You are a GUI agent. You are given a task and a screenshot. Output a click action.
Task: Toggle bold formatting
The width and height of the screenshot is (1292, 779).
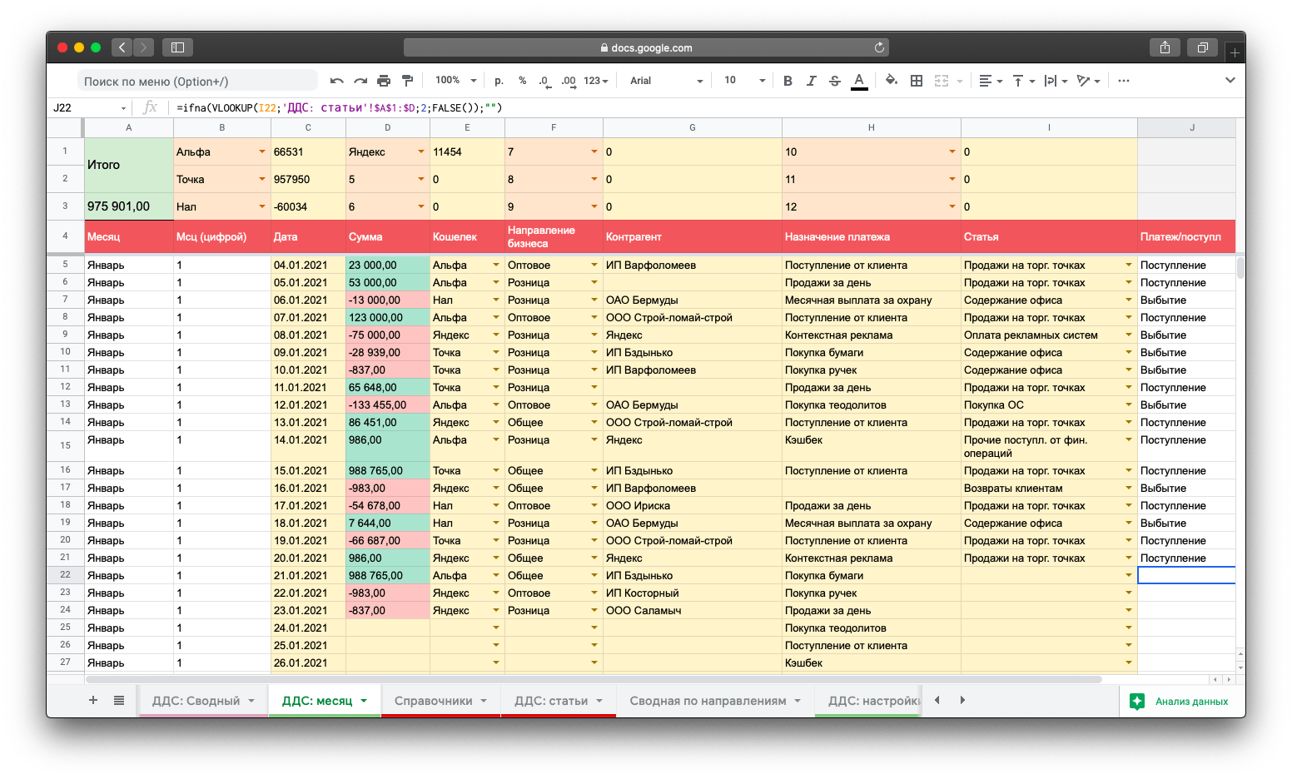pos(788,81)
